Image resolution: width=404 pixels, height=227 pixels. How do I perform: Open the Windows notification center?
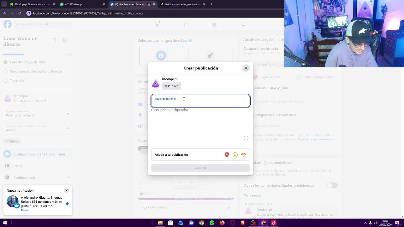(398, 223)
